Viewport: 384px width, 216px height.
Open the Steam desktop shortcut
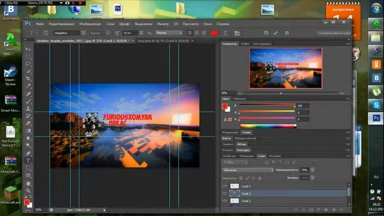[10, 74]
